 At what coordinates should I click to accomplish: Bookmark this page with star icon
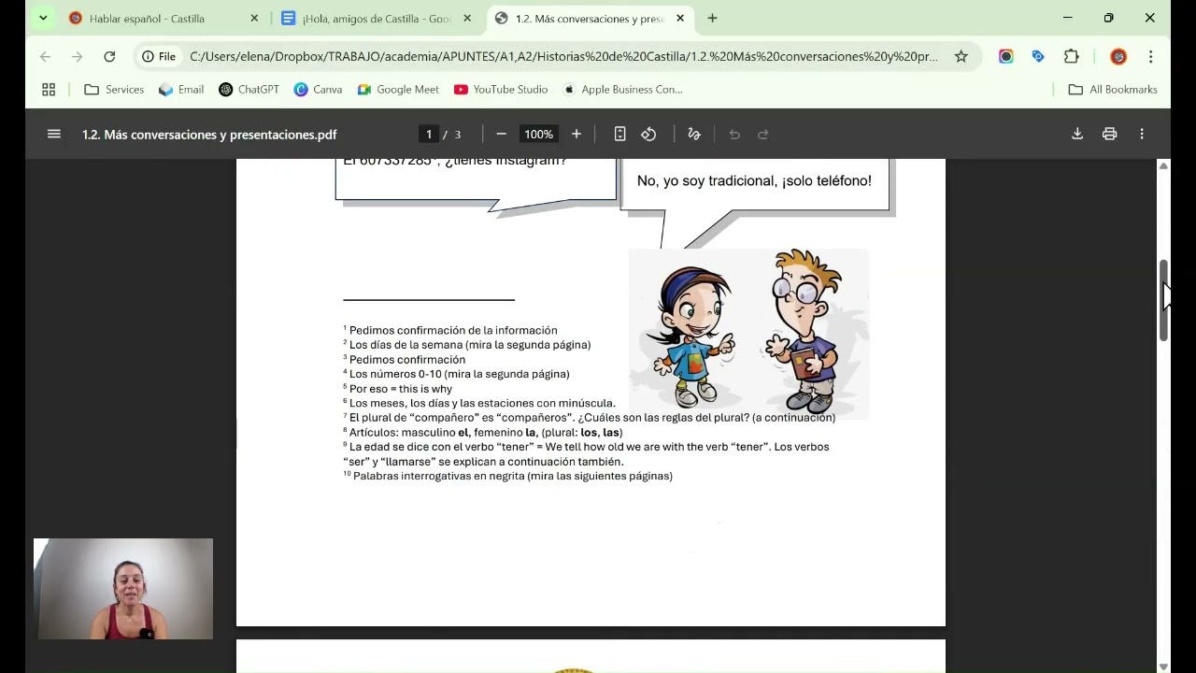click(961, 57)
